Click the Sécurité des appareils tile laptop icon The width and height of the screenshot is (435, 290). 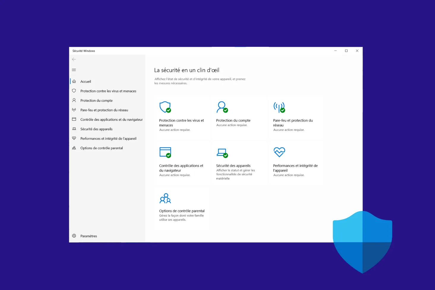click(x=222, y=153)
